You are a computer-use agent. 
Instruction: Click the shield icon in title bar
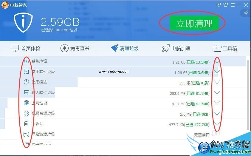click(219, 5)
